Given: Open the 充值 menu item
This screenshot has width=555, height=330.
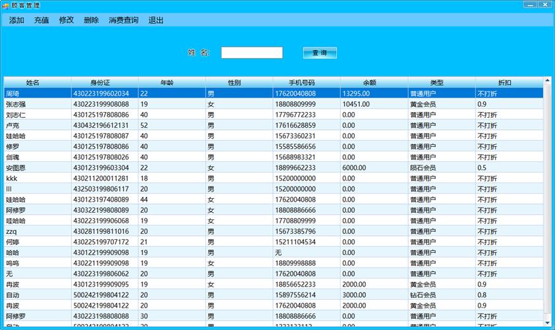Looking at the screenshot, I should [42, 20].
